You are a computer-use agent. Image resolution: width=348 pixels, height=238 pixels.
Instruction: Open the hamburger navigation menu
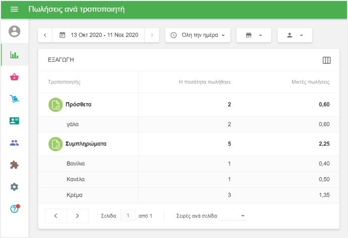click(x=14, y=10)
